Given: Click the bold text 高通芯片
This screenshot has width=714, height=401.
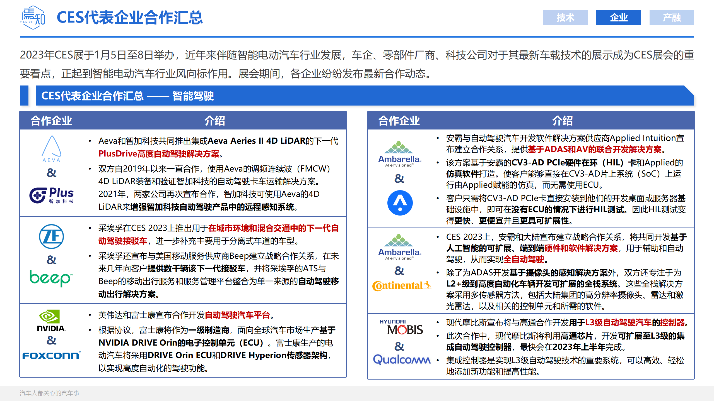Looking at the screenshot, I should [577, 336].
